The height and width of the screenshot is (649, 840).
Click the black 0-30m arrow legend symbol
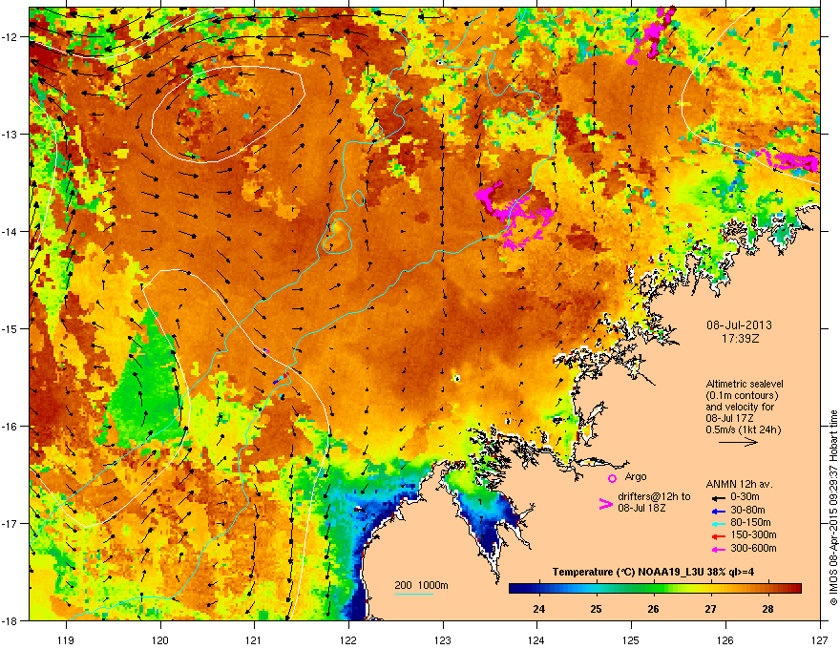[x=719, y=498]
